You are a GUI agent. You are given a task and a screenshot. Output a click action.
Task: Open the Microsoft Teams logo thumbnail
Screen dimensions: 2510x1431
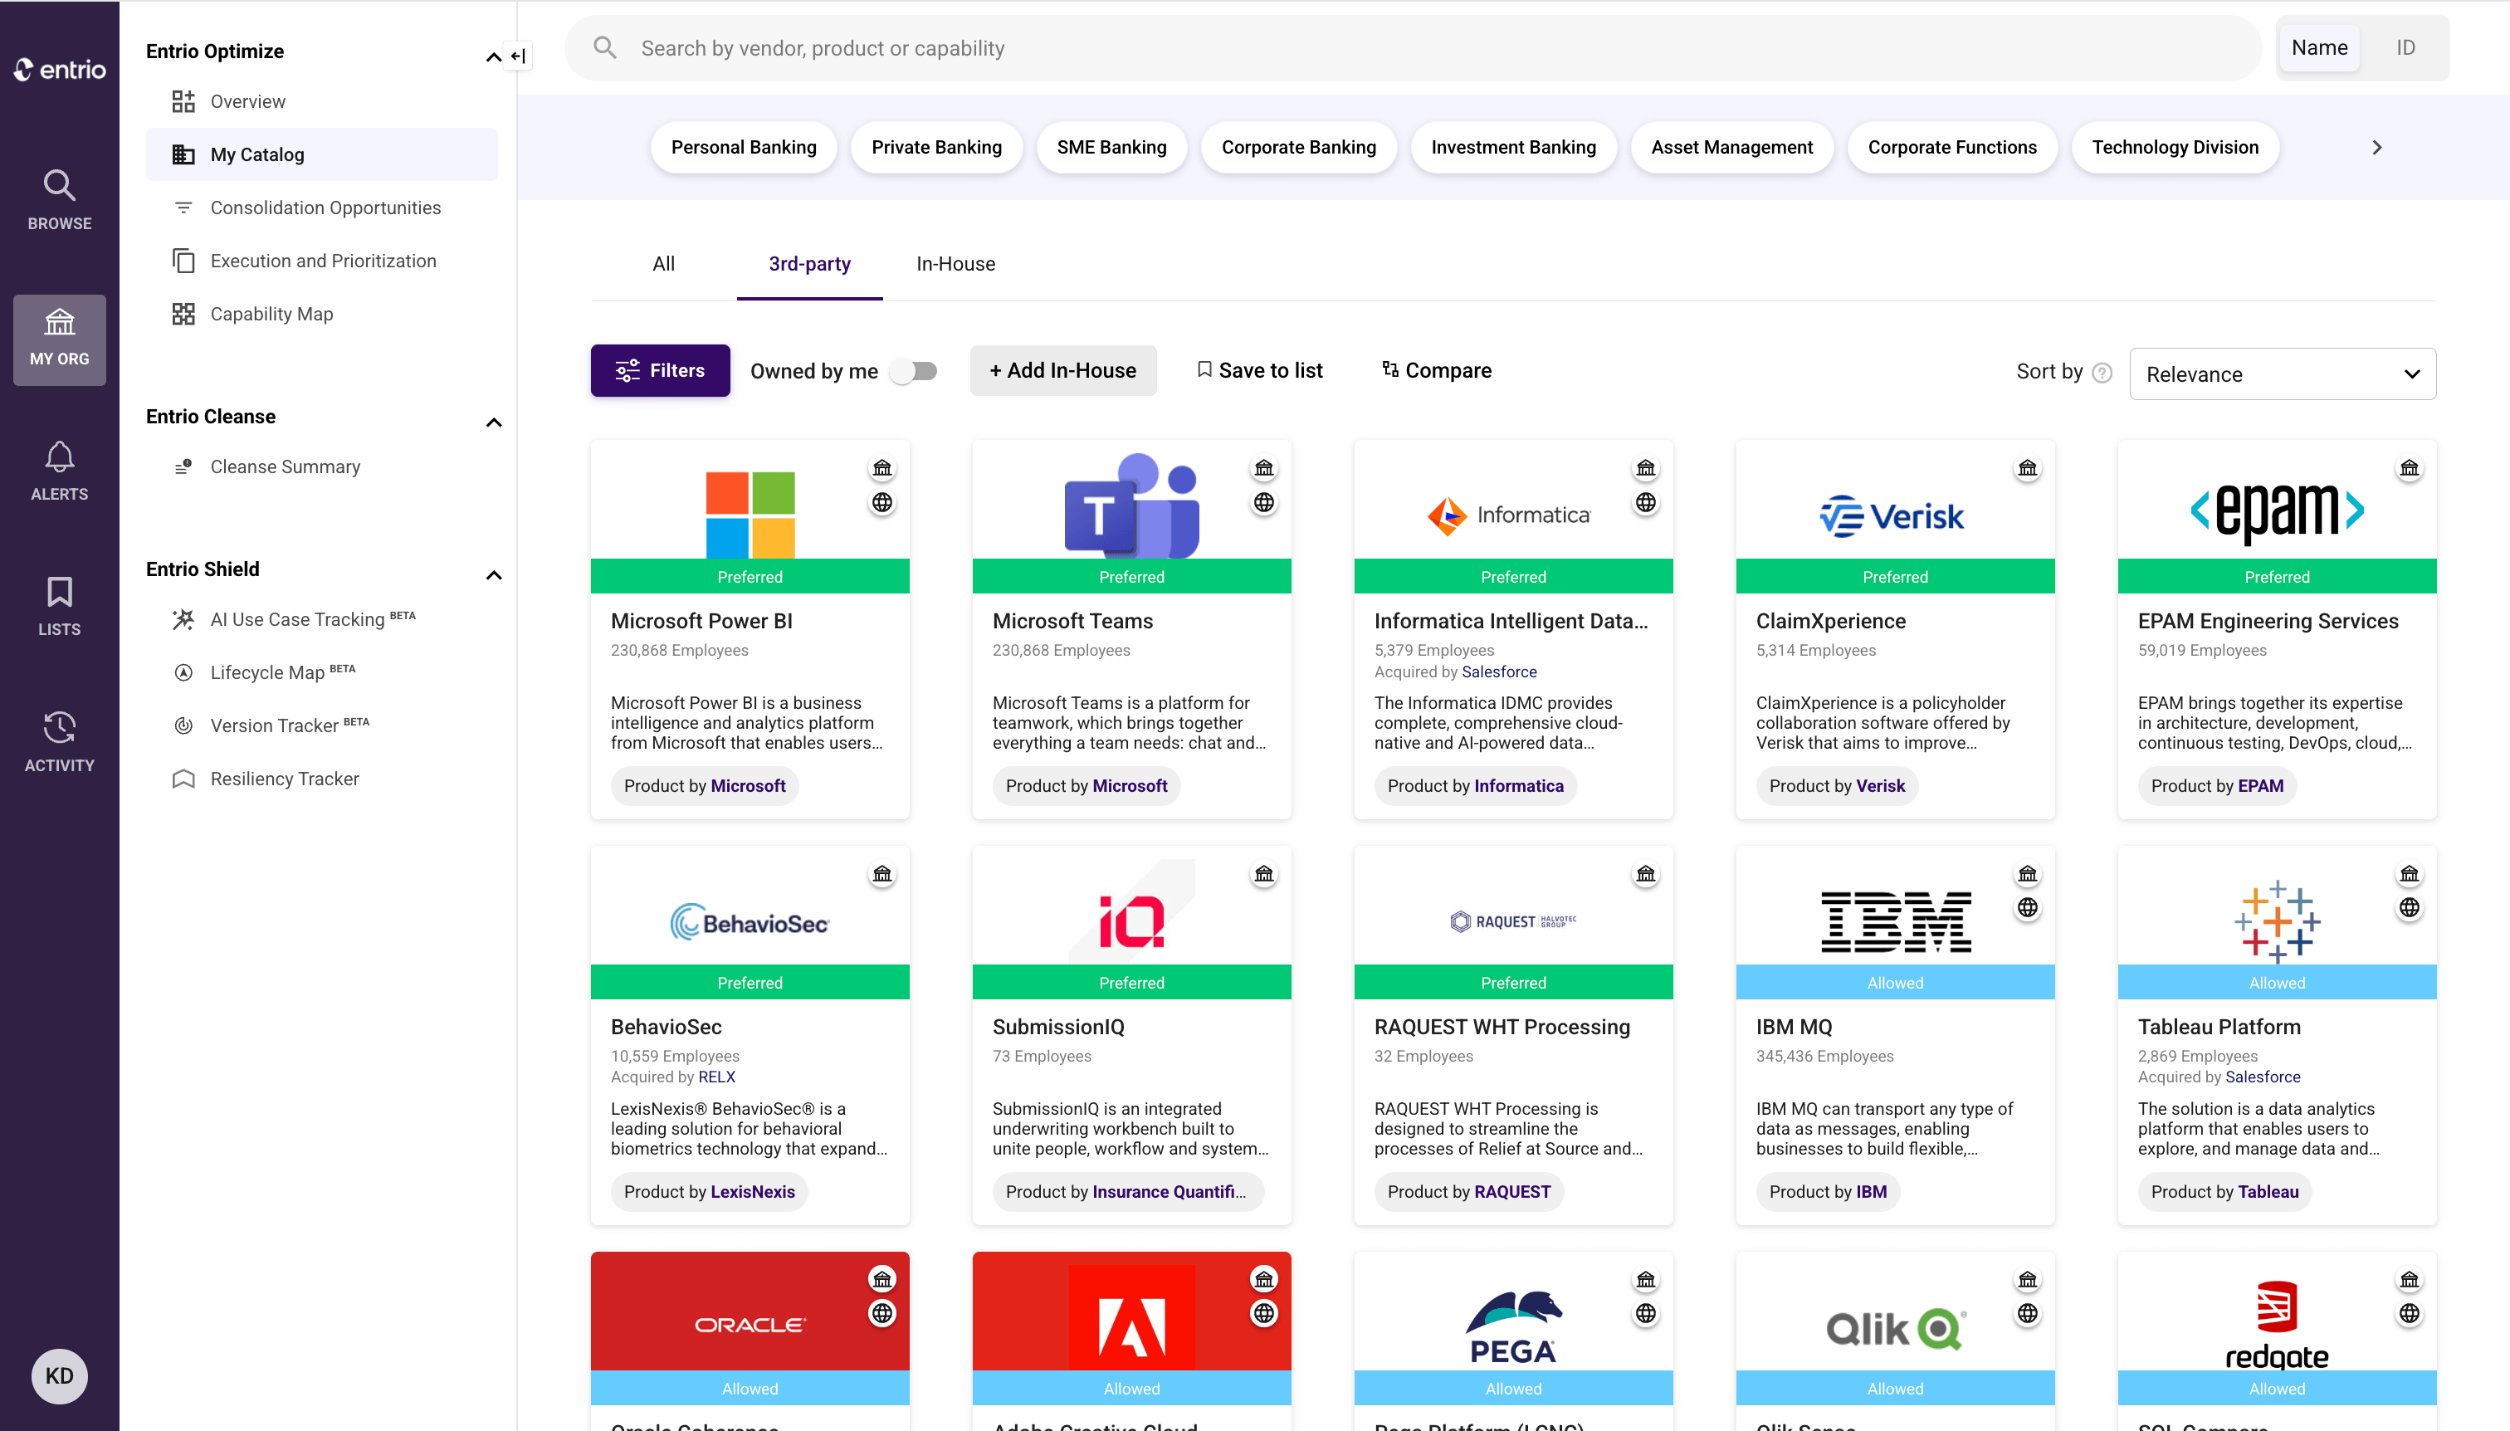click(1130, 505)
